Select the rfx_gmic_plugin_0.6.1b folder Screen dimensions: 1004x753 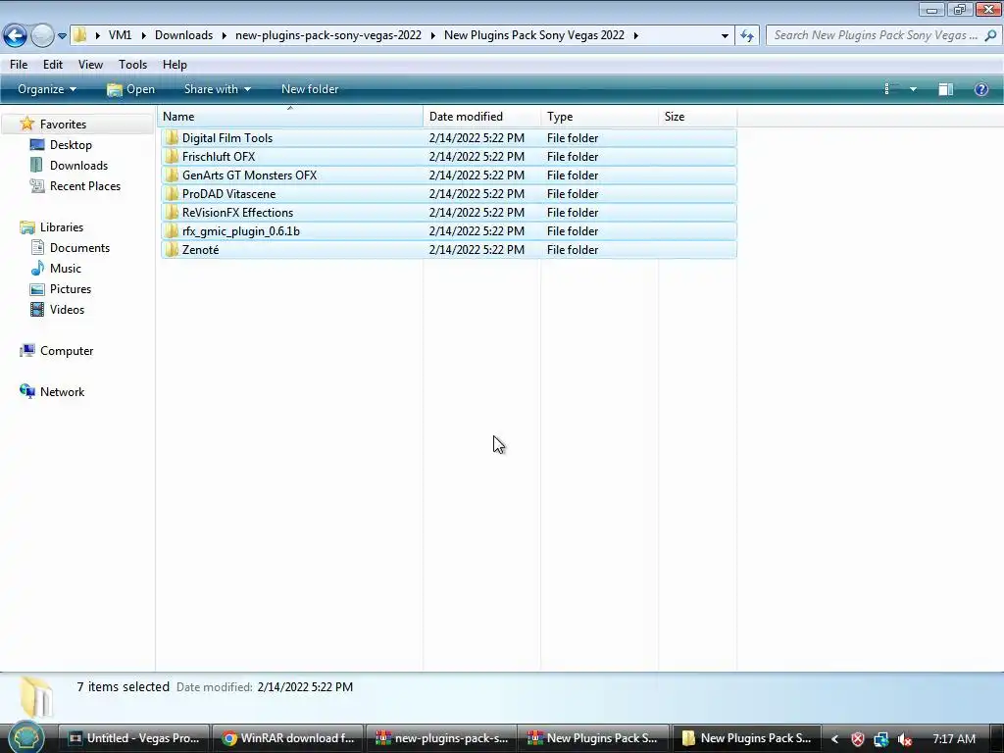(449, 231)
